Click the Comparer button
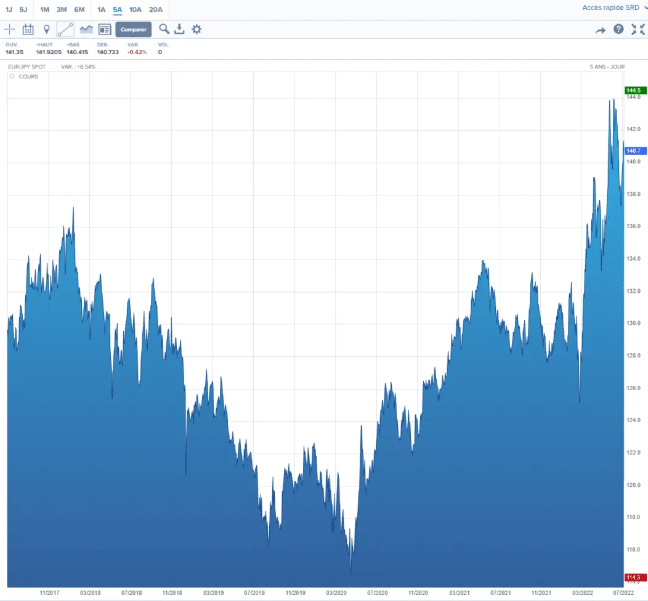 133,30
